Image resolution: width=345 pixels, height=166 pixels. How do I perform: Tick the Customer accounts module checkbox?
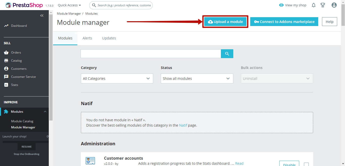coord(306,164)
